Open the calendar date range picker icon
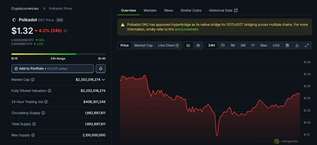This screenshot has width=317, height=145. (x=287, y=45)
